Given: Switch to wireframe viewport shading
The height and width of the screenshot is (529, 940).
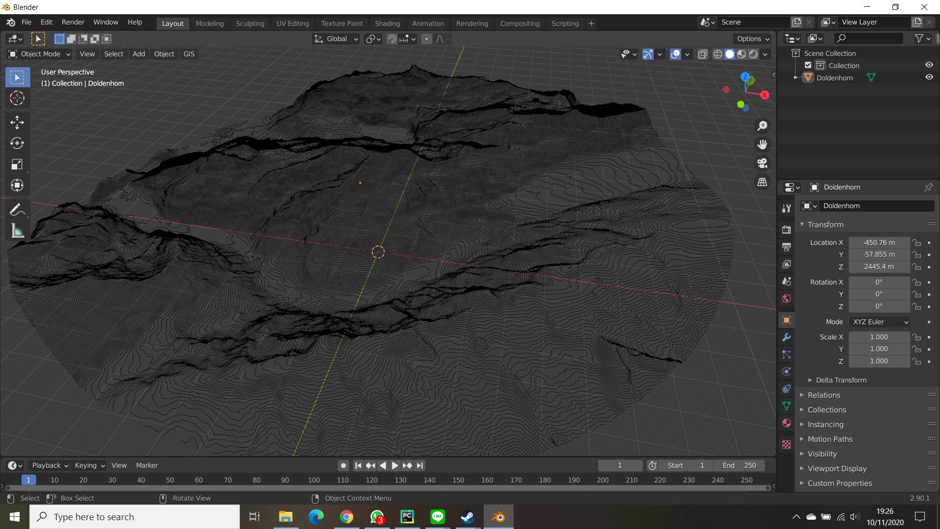Looking at the screenshot, I should click(x=718, y=54).
